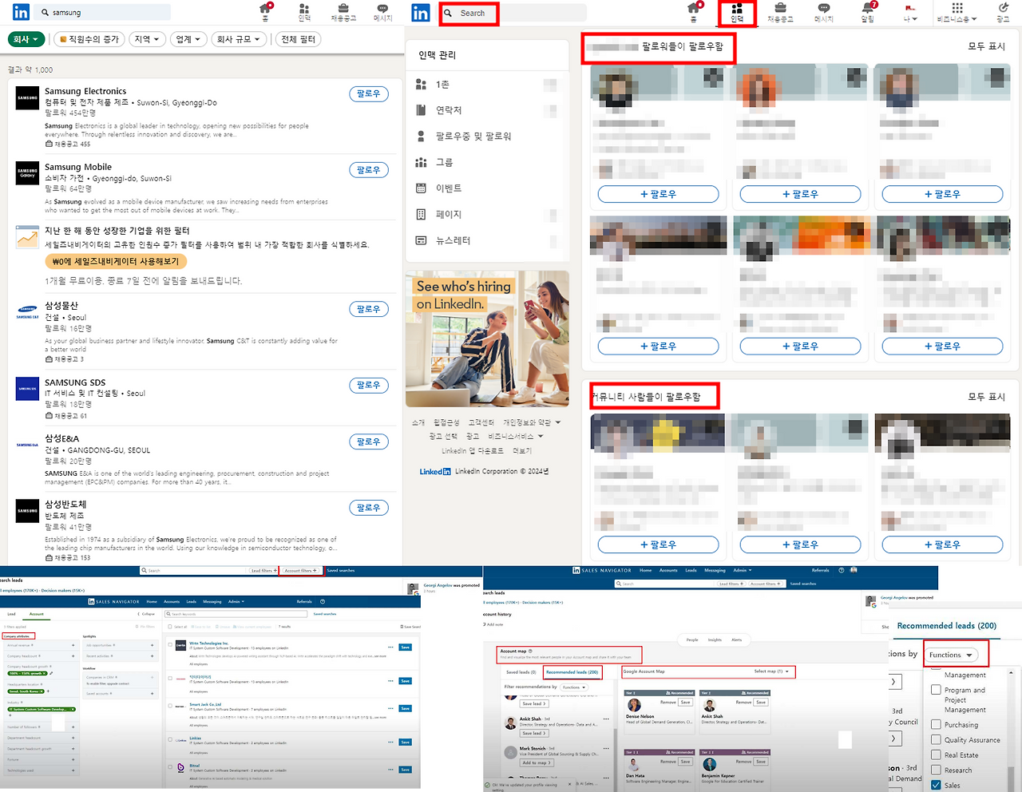Click the LinkedIn logo on the 인맥 관리 page
The width and height of the screenshot is (1022, 792).
click(421, 13)
